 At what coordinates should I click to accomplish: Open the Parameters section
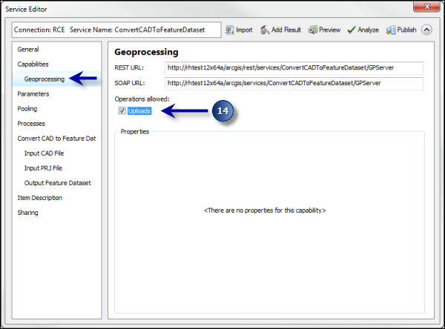click(33, 94)
